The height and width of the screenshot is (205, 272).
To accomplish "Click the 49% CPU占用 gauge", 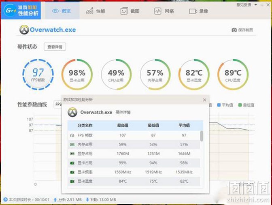I will tap(116, 75).
